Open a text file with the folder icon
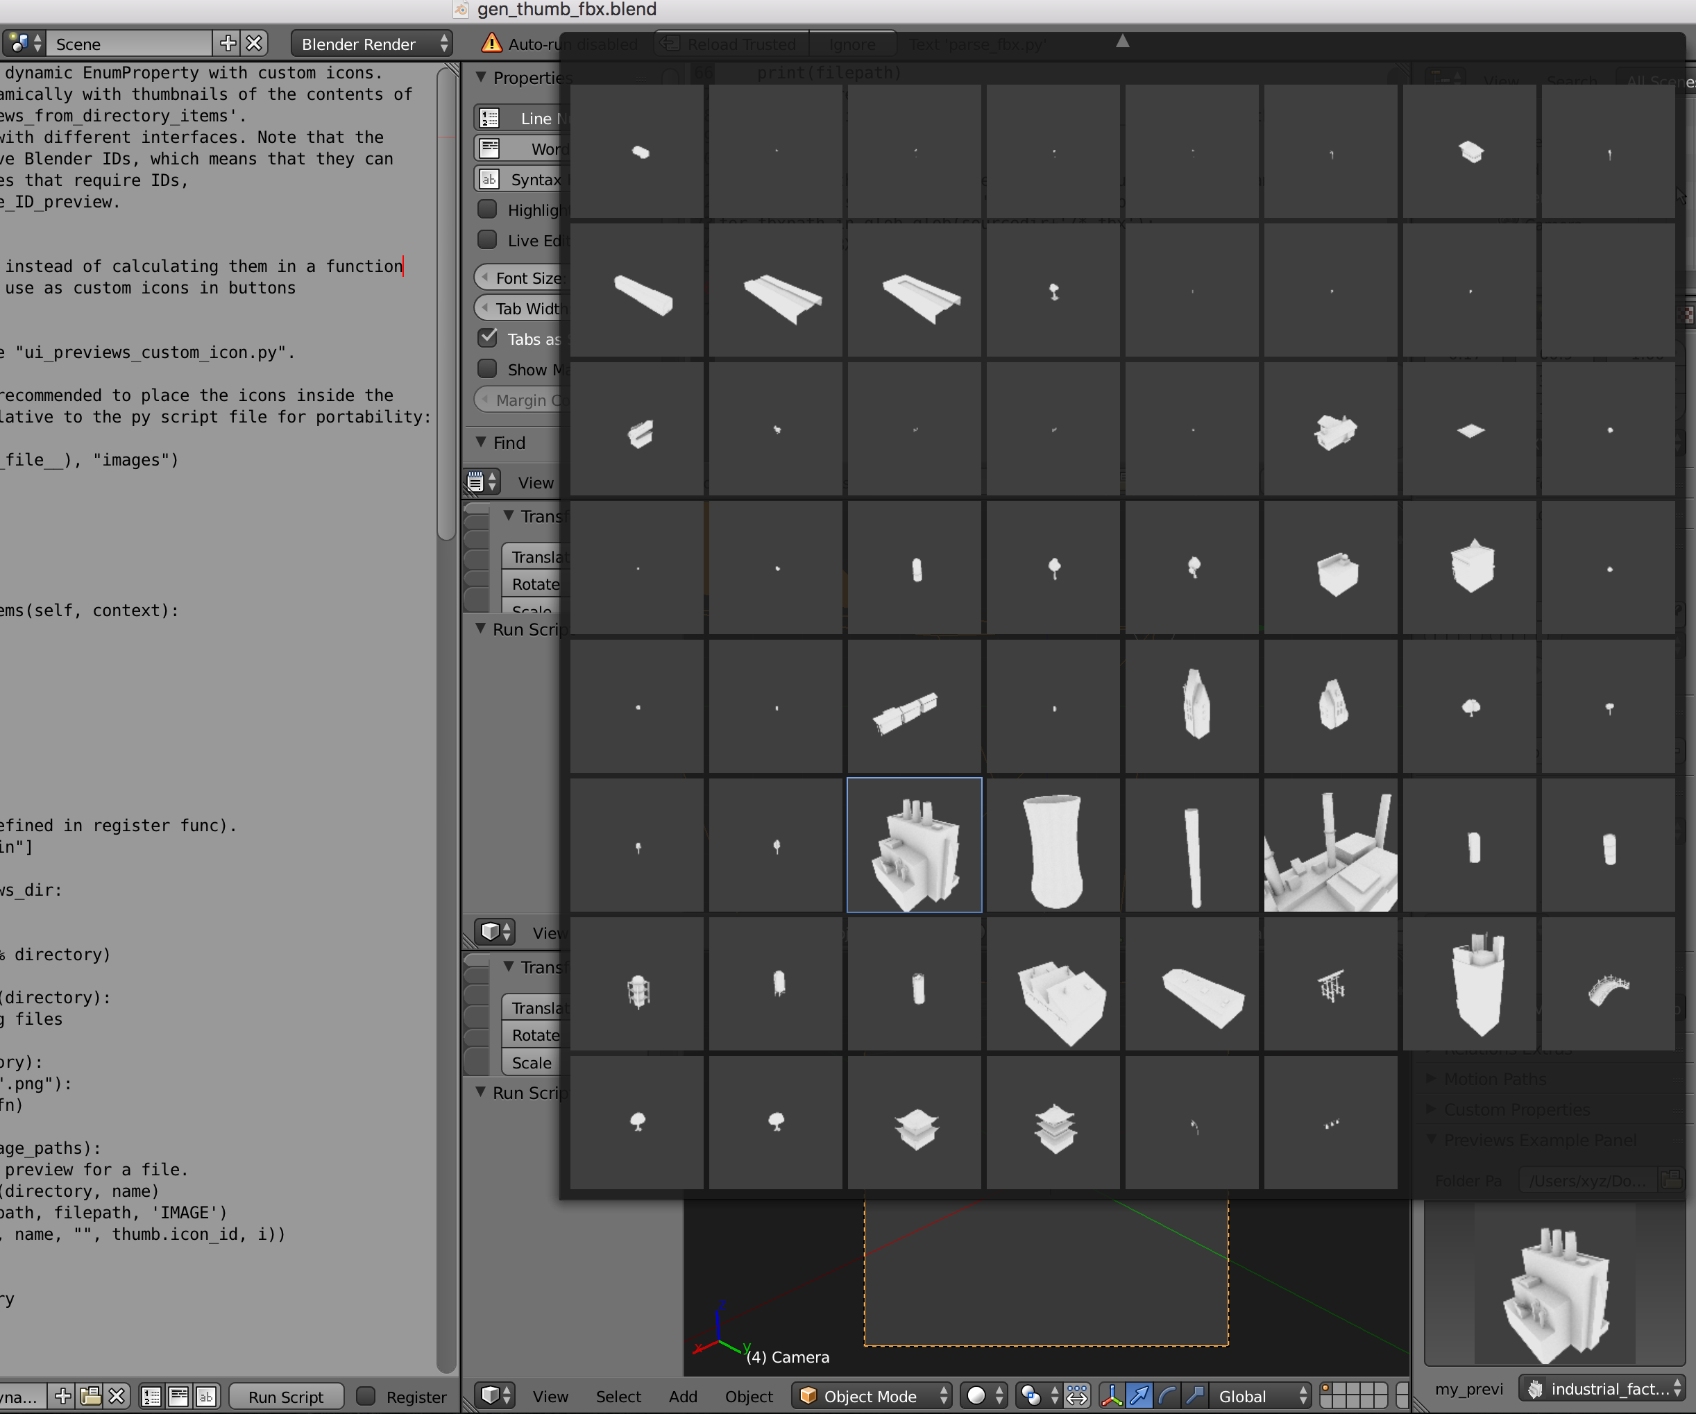 click(x=90, y=1395)
